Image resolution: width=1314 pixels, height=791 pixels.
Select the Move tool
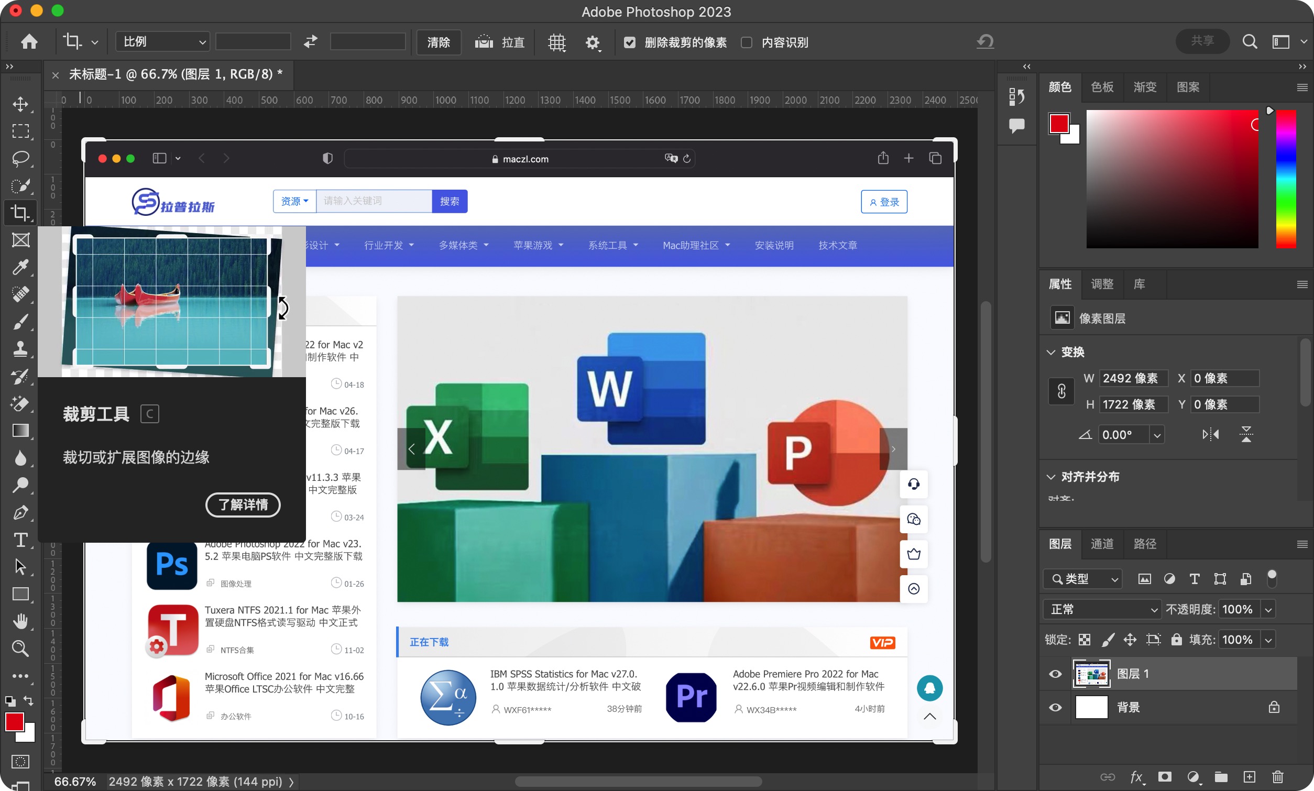pos(21,104)
